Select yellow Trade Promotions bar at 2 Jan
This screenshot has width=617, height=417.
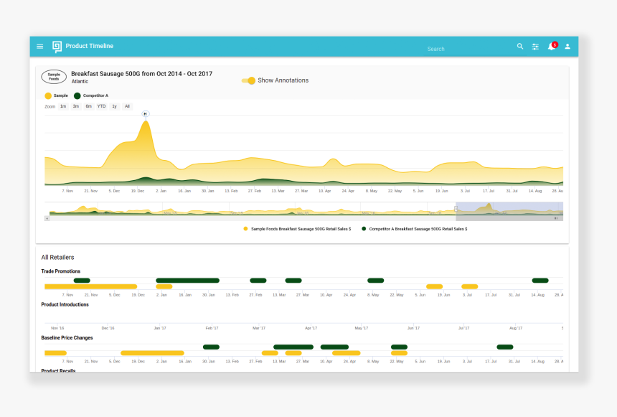pos(164,286)
